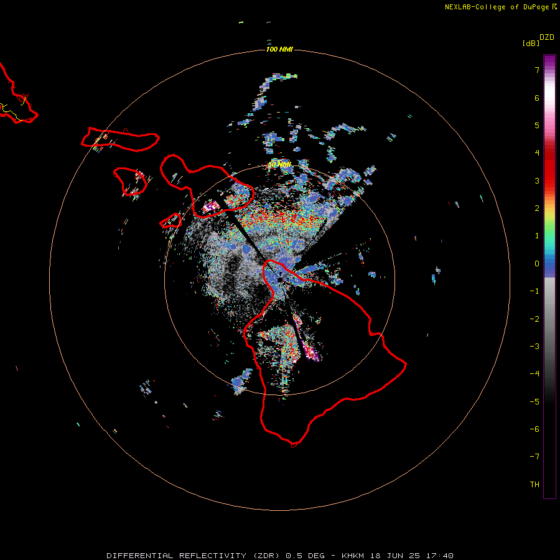Click the '50 NMI' range ring label
This screenshot has height=560, width=560.
(x=279, y=164)
